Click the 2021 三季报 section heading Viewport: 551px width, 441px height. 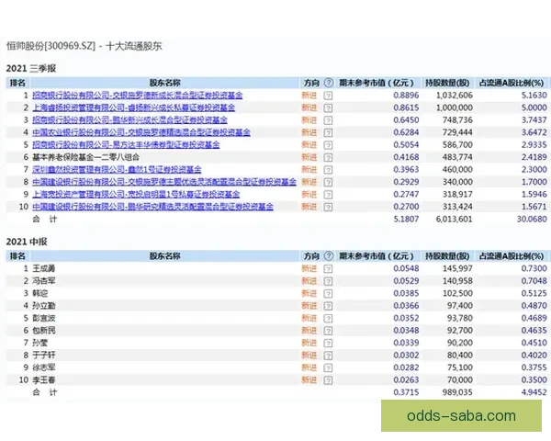click(31, 68)
